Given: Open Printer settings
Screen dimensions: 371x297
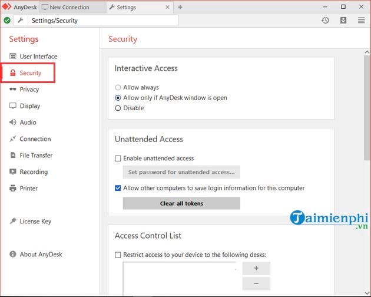Looking at the screenshot, I should point(29,189).
